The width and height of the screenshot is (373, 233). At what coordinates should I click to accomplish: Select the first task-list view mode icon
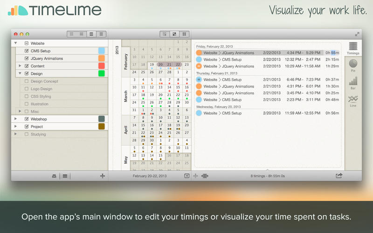coord(72,34)
